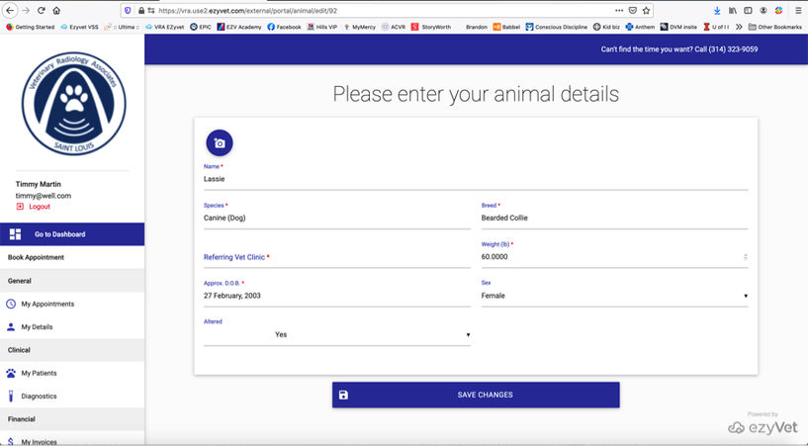
Task: Bookmark this page with the star icon
Action: tap(647, 10)
